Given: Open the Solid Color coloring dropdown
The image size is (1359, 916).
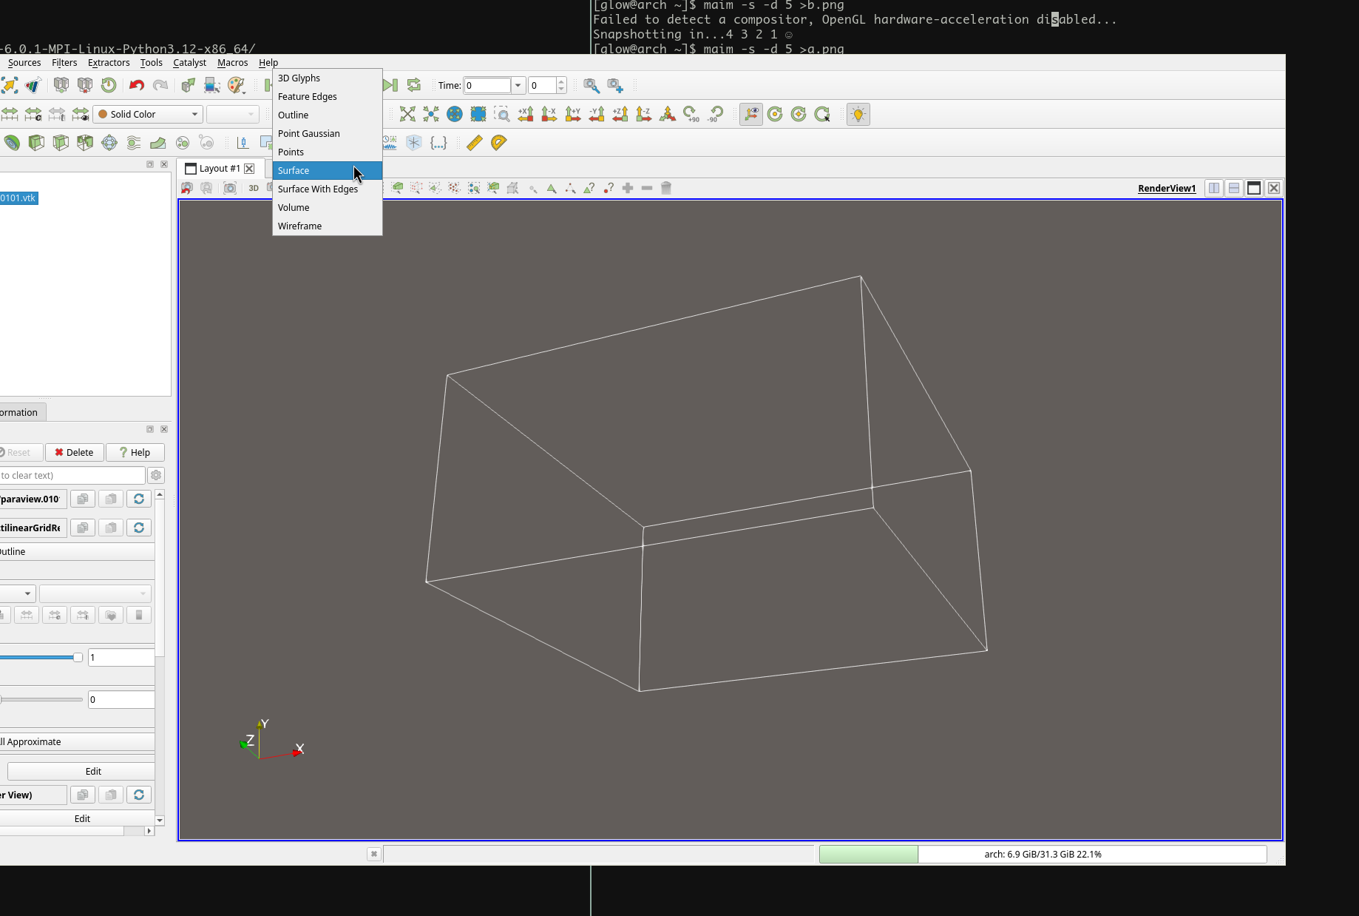Looking at the screenshot, I should [148, 114].
